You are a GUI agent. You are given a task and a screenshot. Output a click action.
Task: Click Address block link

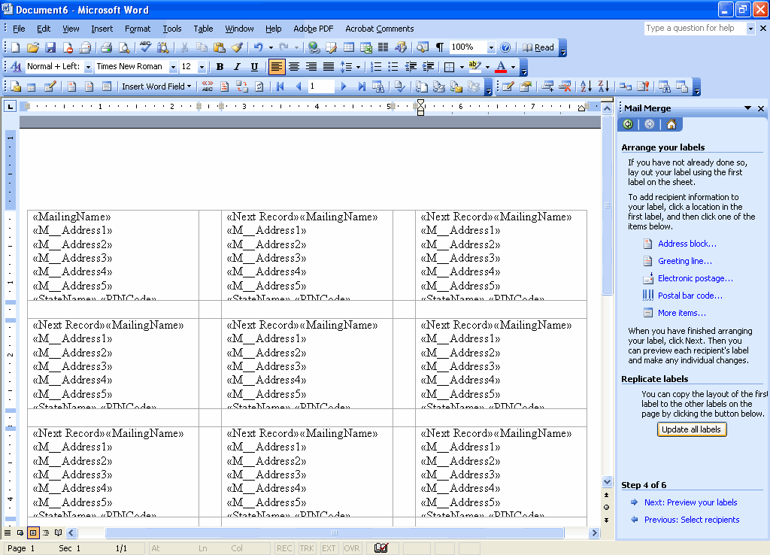click(687, 244)
